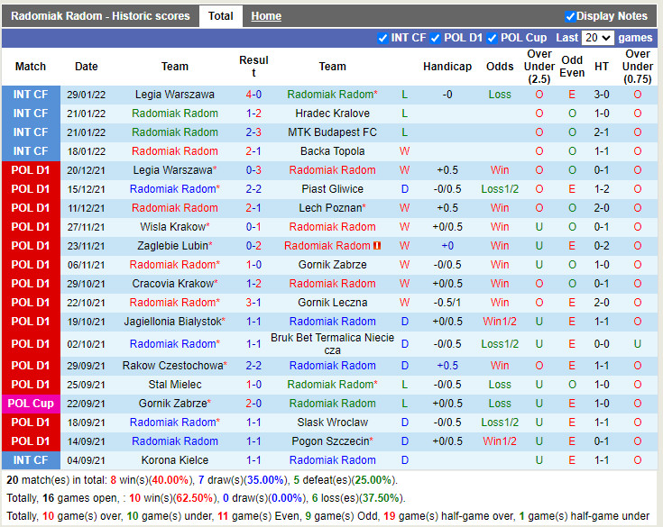Click the Date column header

tap(87, 67)
